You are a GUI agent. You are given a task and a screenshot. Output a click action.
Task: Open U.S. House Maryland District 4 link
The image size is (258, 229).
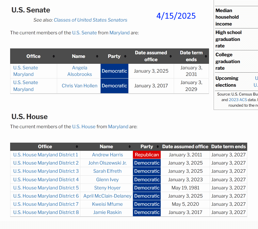(46, 180)
